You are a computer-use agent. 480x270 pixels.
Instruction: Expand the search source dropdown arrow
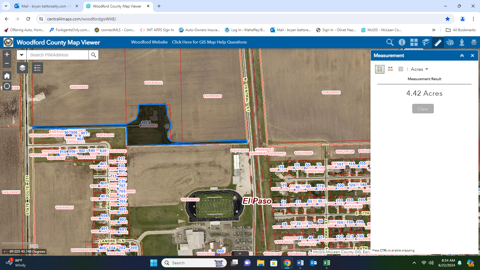22,55
